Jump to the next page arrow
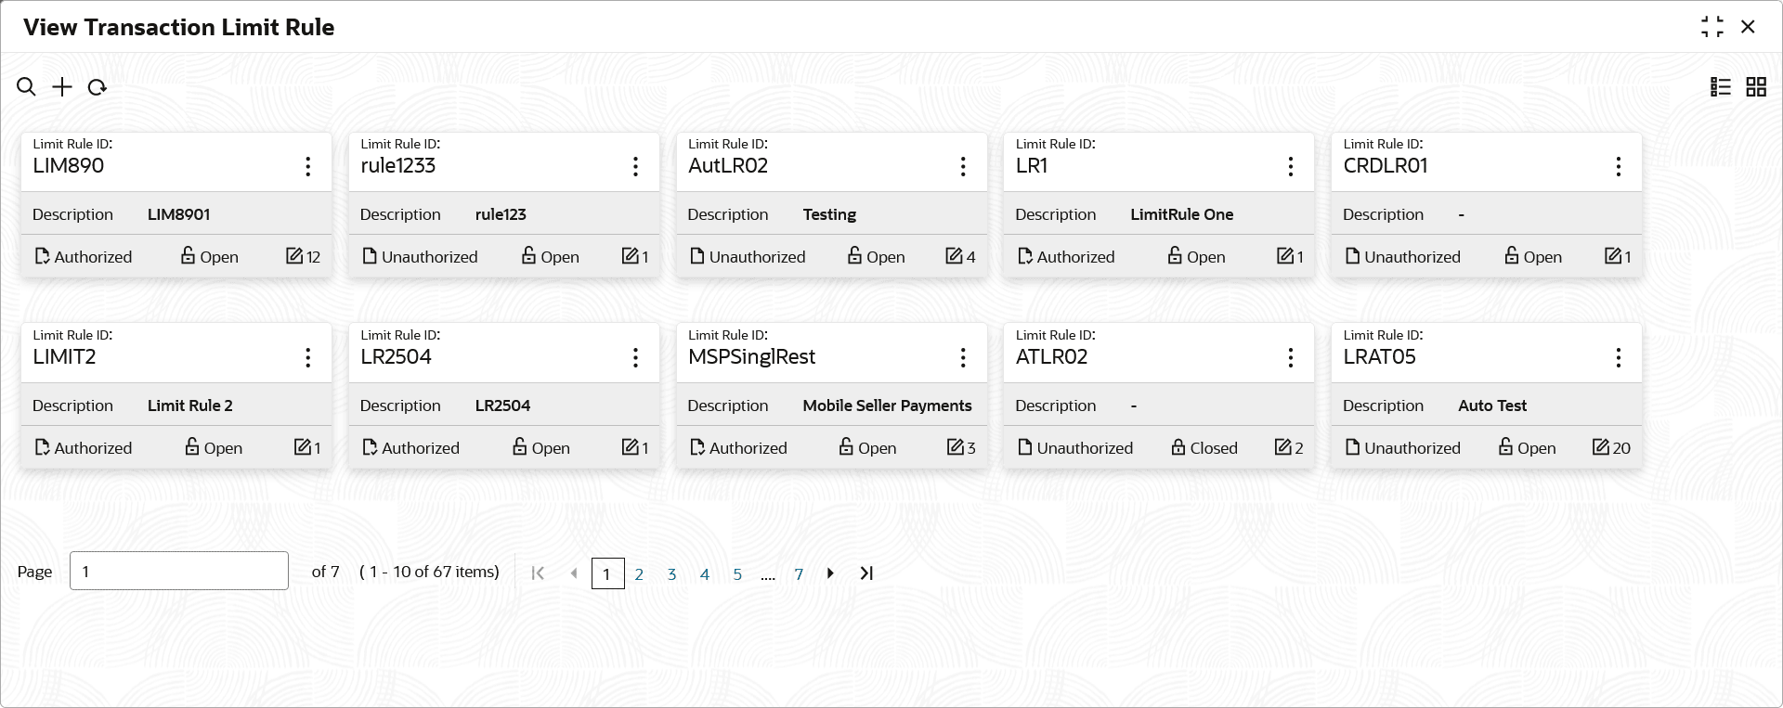The image size is (1783, 708). tap(830, 573)
